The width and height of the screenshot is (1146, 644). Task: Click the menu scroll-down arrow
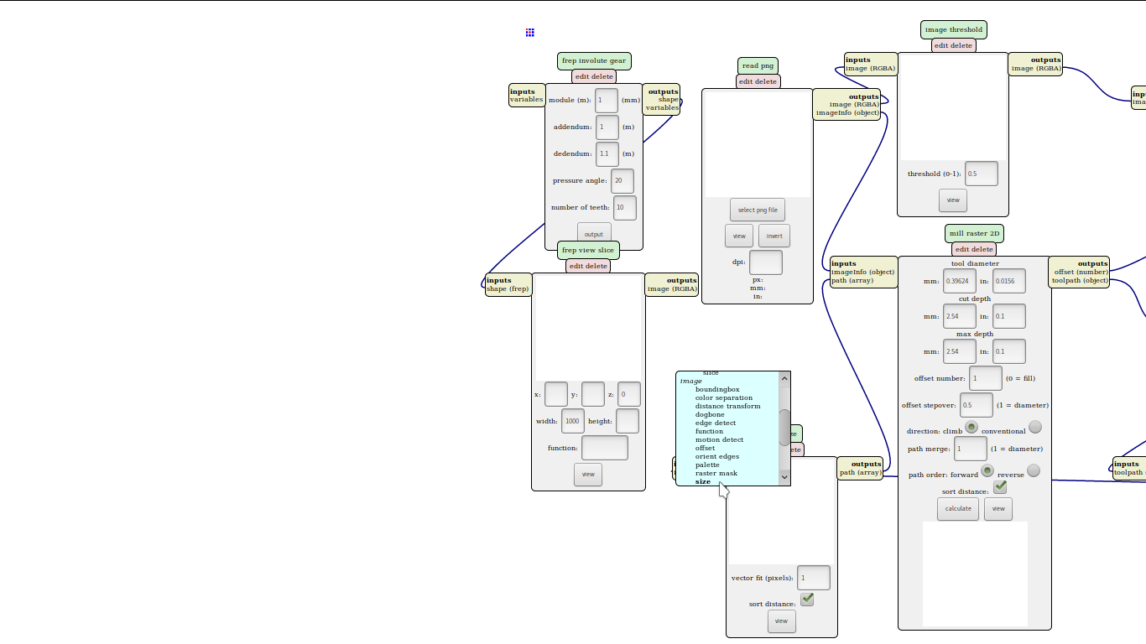coord(785,477)
